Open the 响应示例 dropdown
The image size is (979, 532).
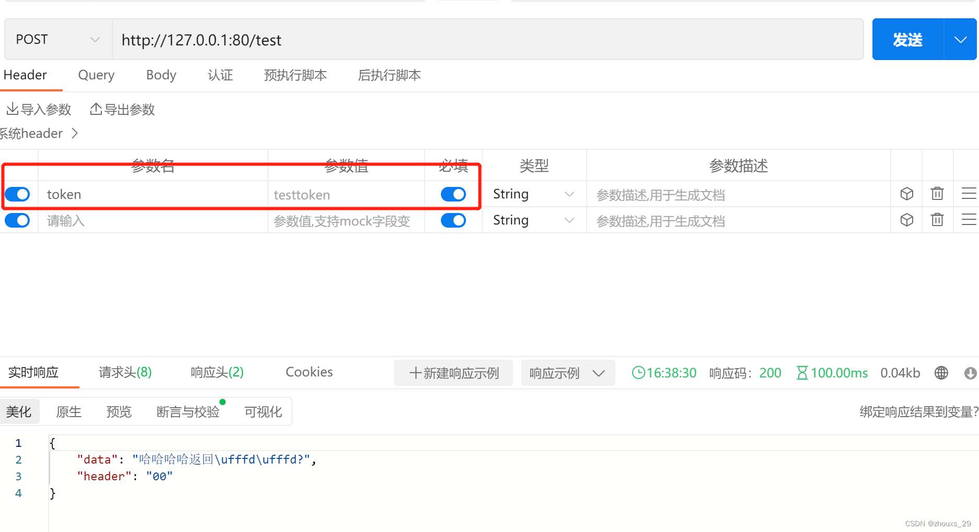coord(568,373)
